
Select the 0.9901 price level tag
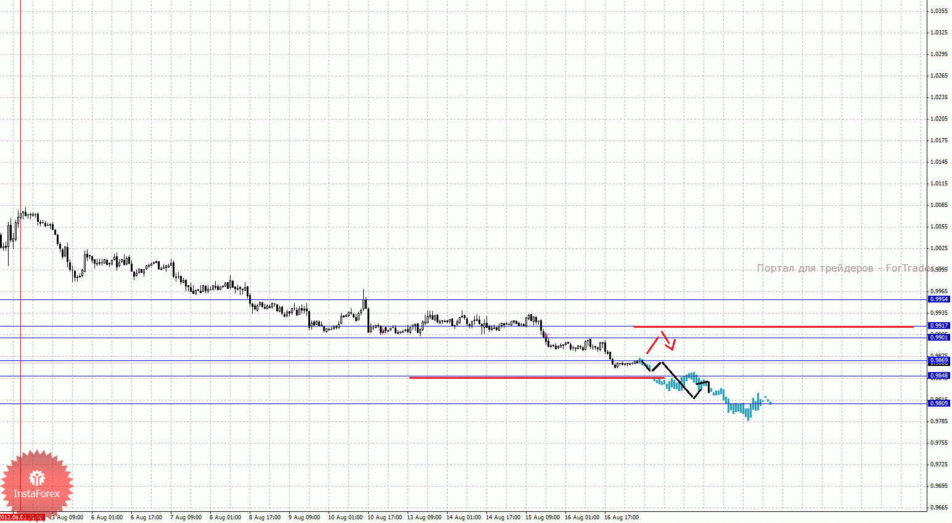[939, 338]
